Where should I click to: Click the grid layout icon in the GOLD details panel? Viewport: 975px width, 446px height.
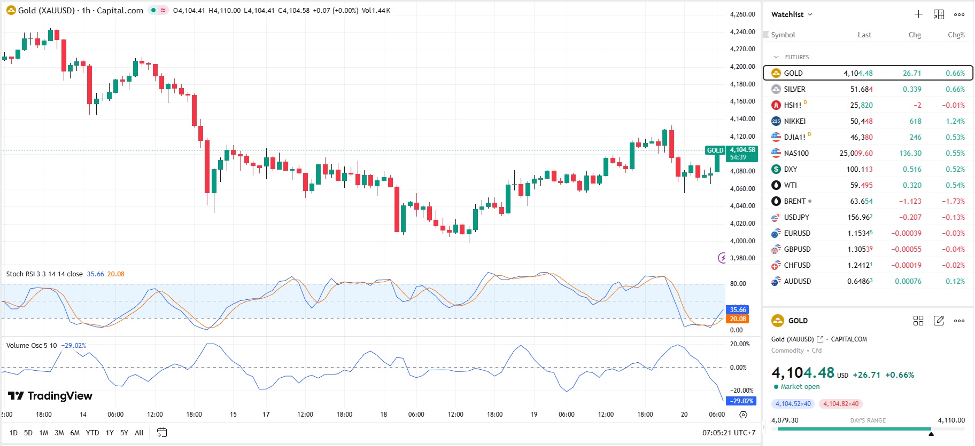tap(918, 321)
